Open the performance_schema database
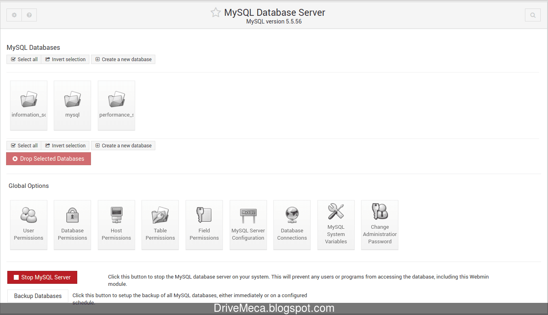Viewport: 548px width, 315px height. click(x=116, y=103)
